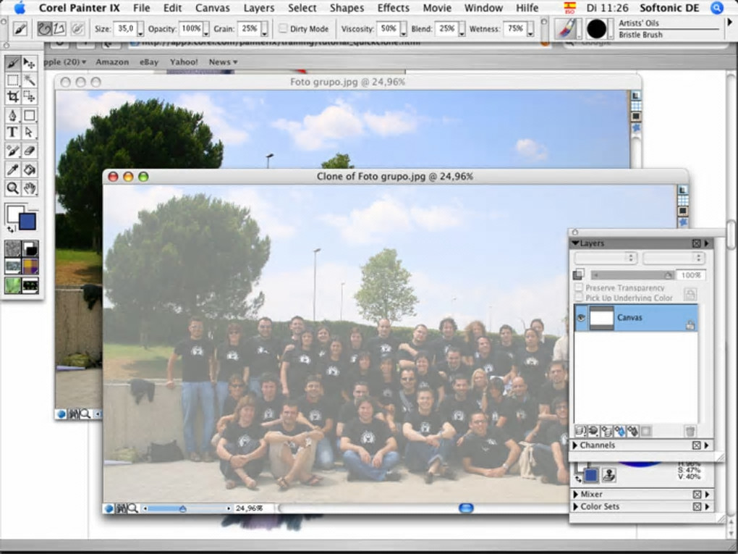The height and width of the screenshot is (554, 738).
Task: Click the New Layer button
Action: pyautogui.click(x=607, y=431)
